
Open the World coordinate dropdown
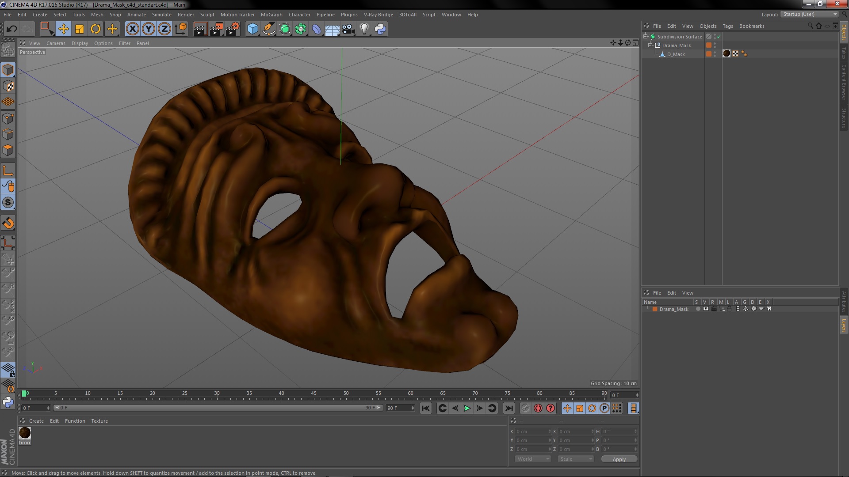point(533,459)
